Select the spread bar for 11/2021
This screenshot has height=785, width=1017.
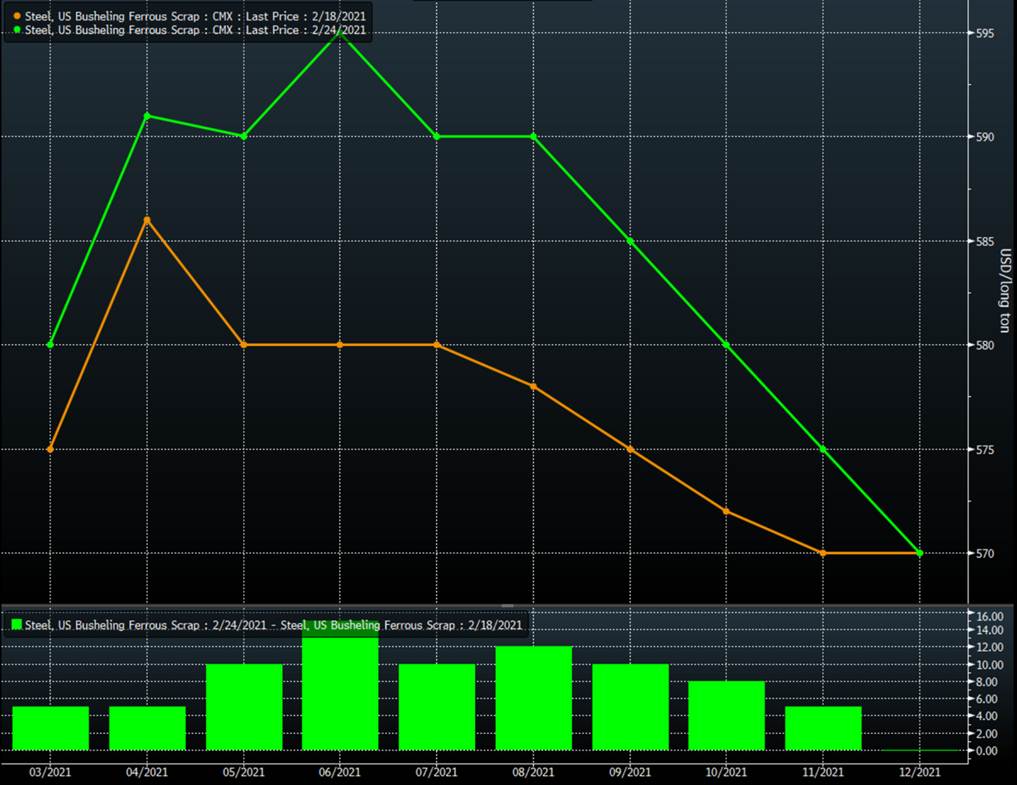tap(823, 729)
